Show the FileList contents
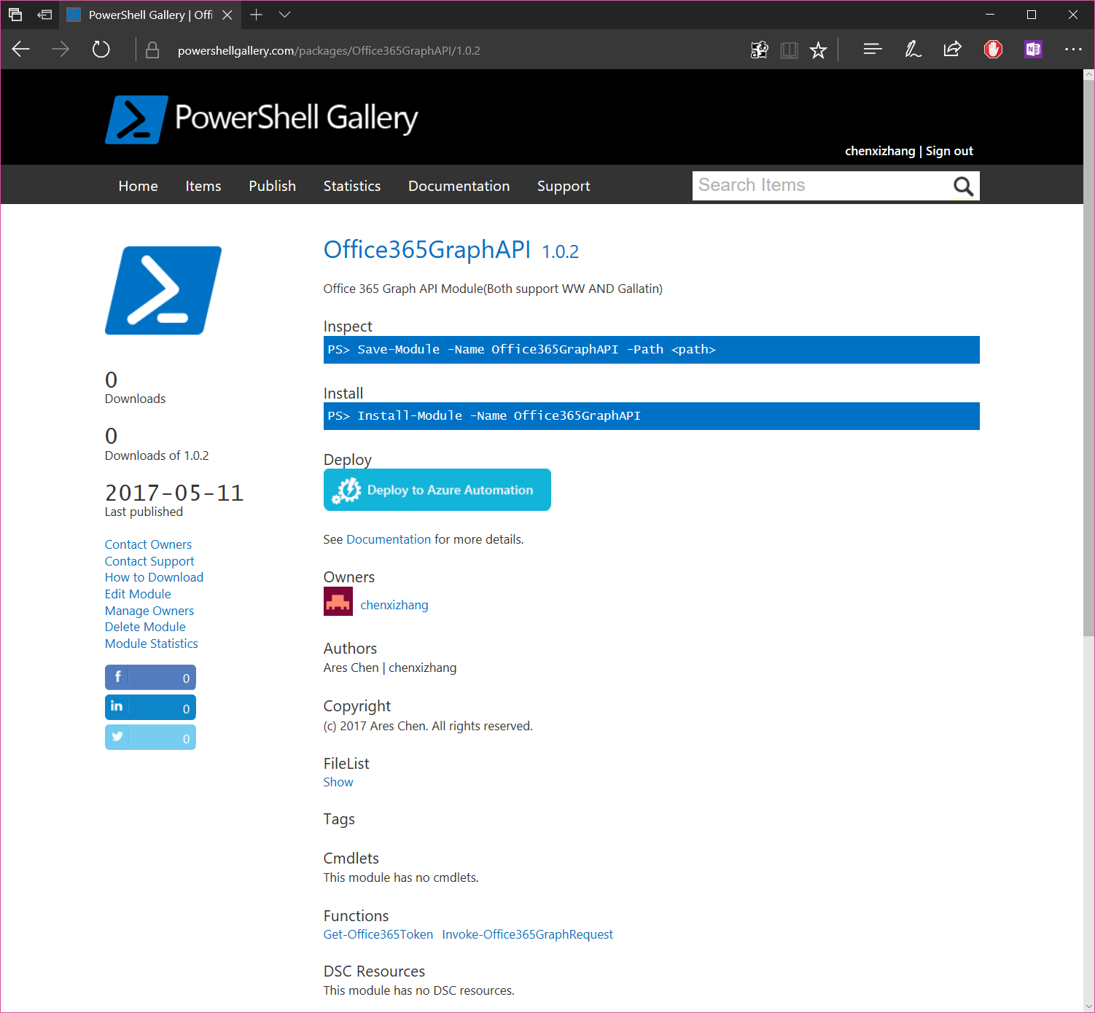The image size is (1095, 1013). tap(338, 781)
